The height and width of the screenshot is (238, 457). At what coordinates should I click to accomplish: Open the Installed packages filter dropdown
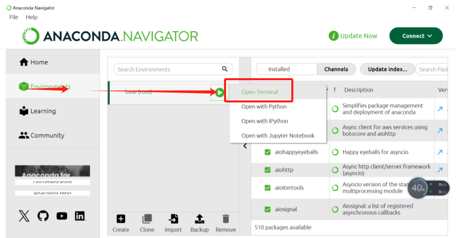point(287,69)
